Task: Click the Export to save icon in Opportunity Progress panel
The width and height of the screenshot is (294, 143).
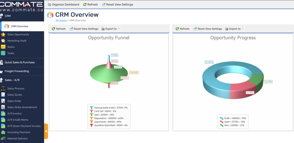Action: [x=227, y=29]
